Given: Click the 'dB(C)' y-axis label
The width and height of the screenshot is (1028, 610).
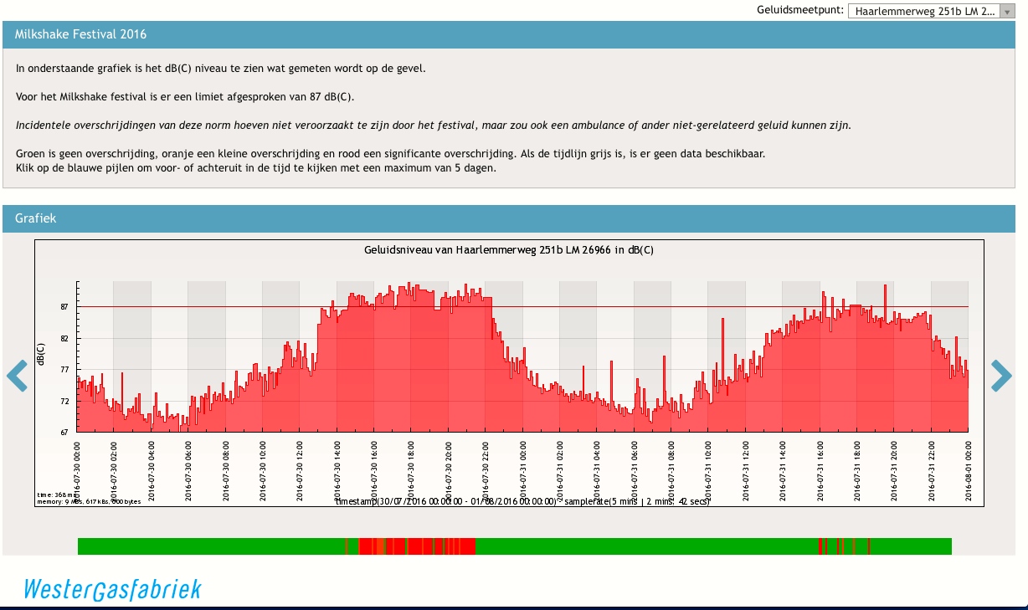Looking at the screenshot, I should point(41,354).
